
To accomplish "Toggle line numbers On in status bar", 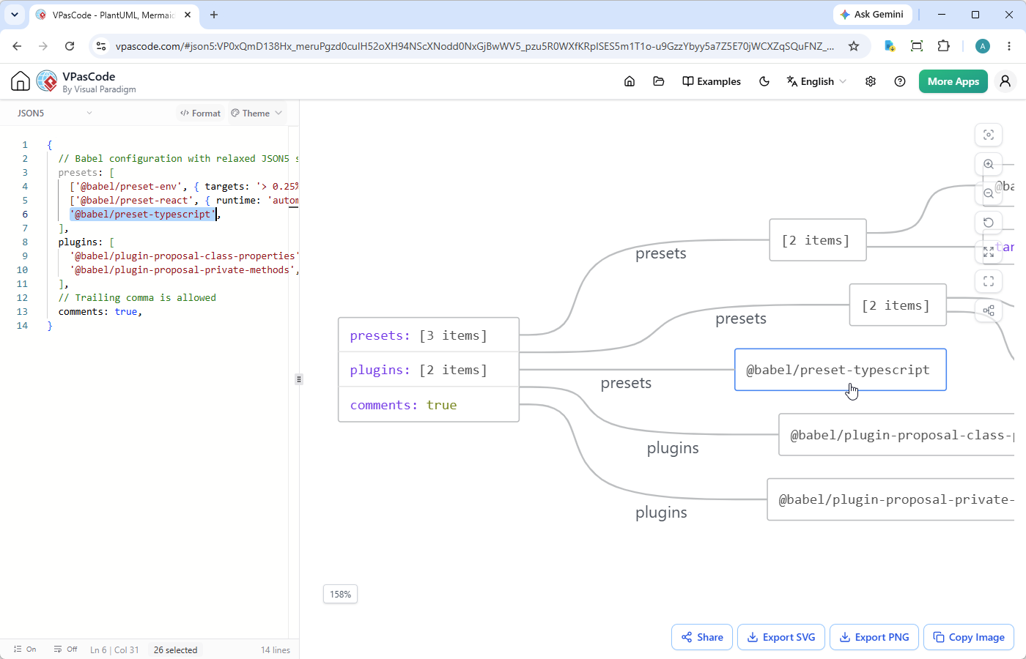I will point(25,649).
